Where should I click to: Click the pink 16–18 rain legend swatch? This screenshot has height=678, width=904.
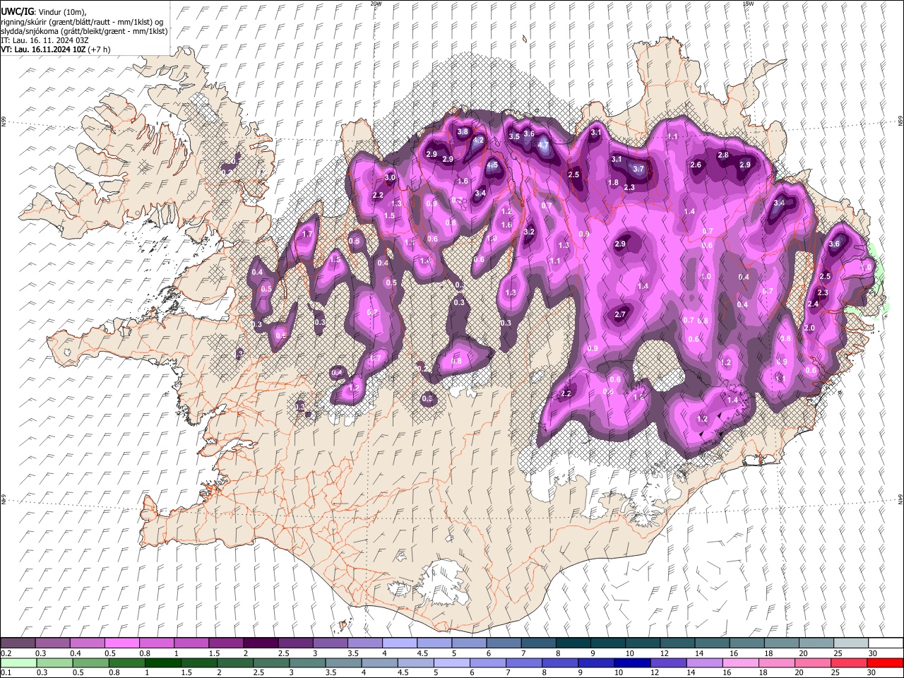[740, 662]
